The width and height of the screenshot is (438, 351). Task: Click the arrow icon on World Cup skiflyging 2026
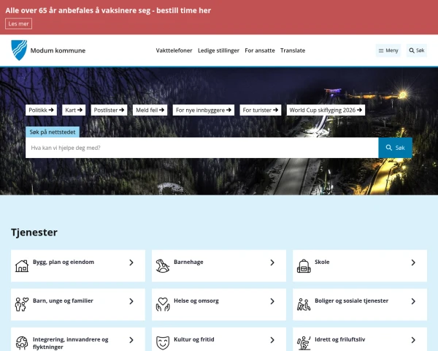tap(359, 110)
